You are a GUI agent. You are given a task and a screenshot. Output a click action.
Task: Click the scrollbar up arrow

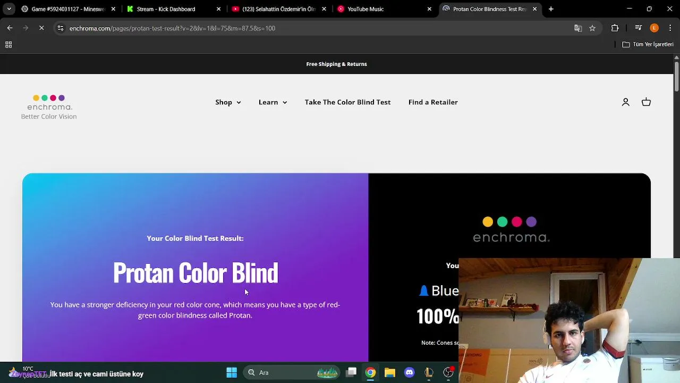coord(676,57)
